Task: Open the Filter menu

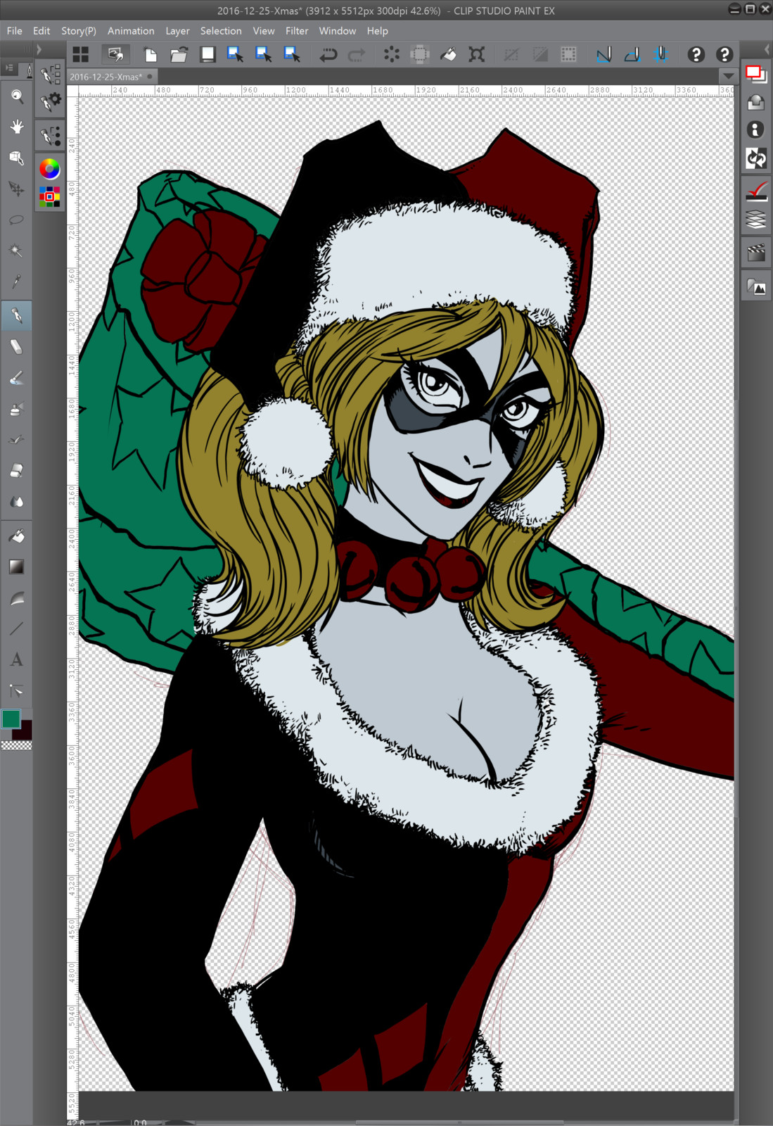Action: click(297, 31)
